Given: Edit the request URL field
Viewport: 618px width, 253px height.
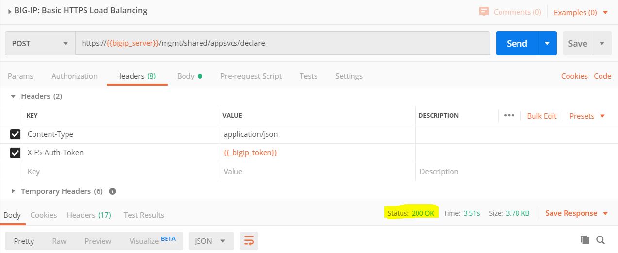Looking at the screenshot, I should pyautogui.click(x=283, y=43).
